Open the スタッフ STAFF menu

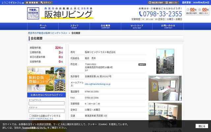point(74,26)
